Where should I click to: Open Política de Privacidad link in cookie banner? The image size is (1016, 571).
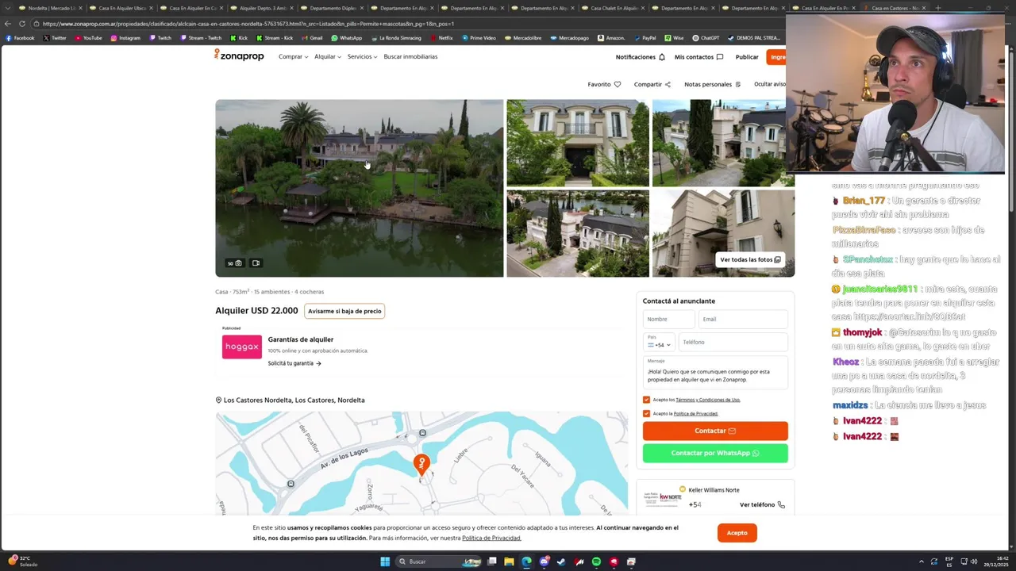[x=491, y=538]
